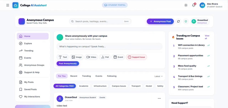Open Trending in sidebar
The width and height of the screenshot is (228, 108).
point(33,51)
